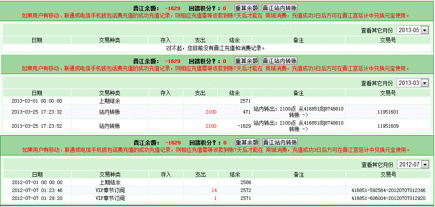Open the month dropdown showing 2012-07
Screen dimensions: 435x207
413,165
